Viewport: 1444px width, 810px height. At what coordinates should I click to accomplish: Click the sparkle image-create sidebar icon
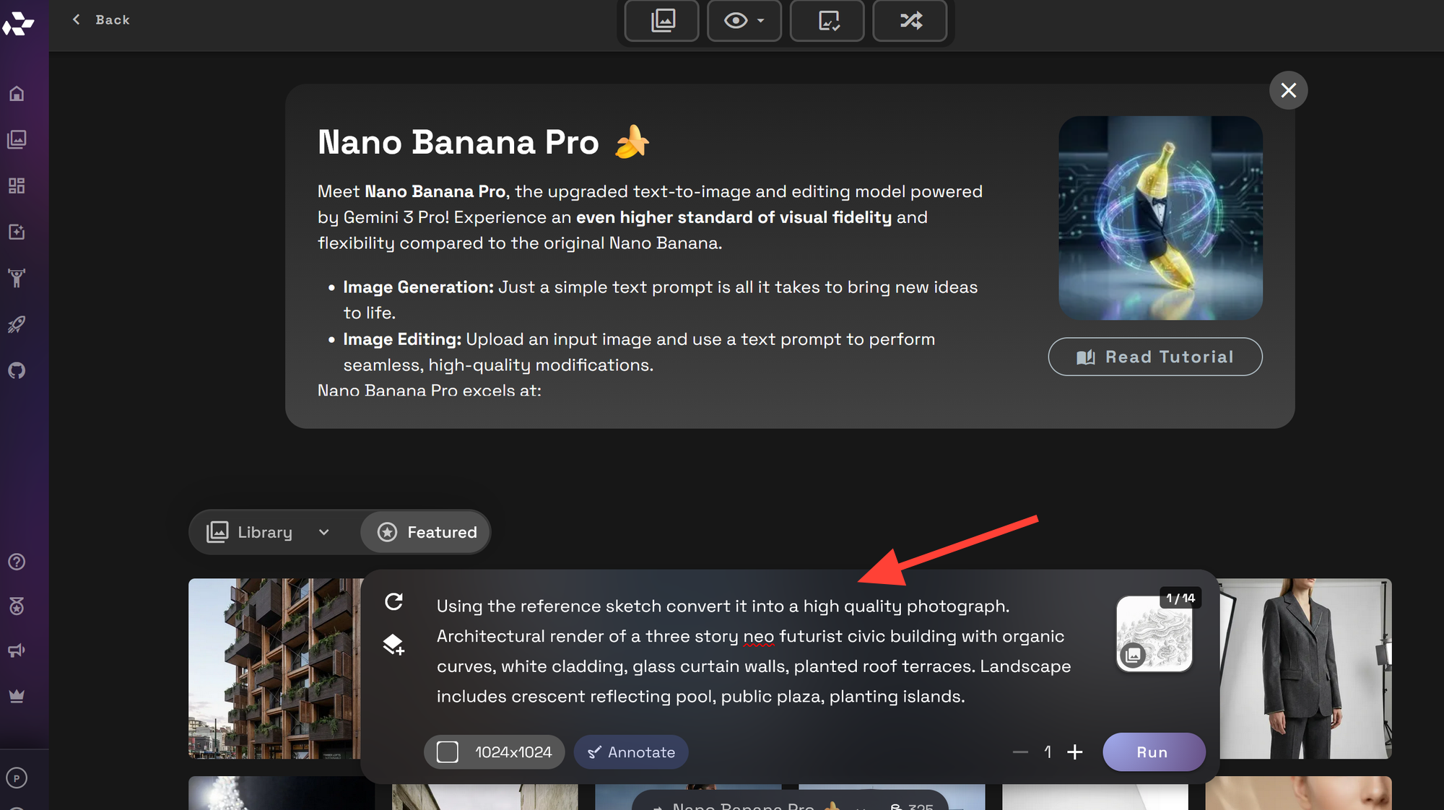click(17, 232)
